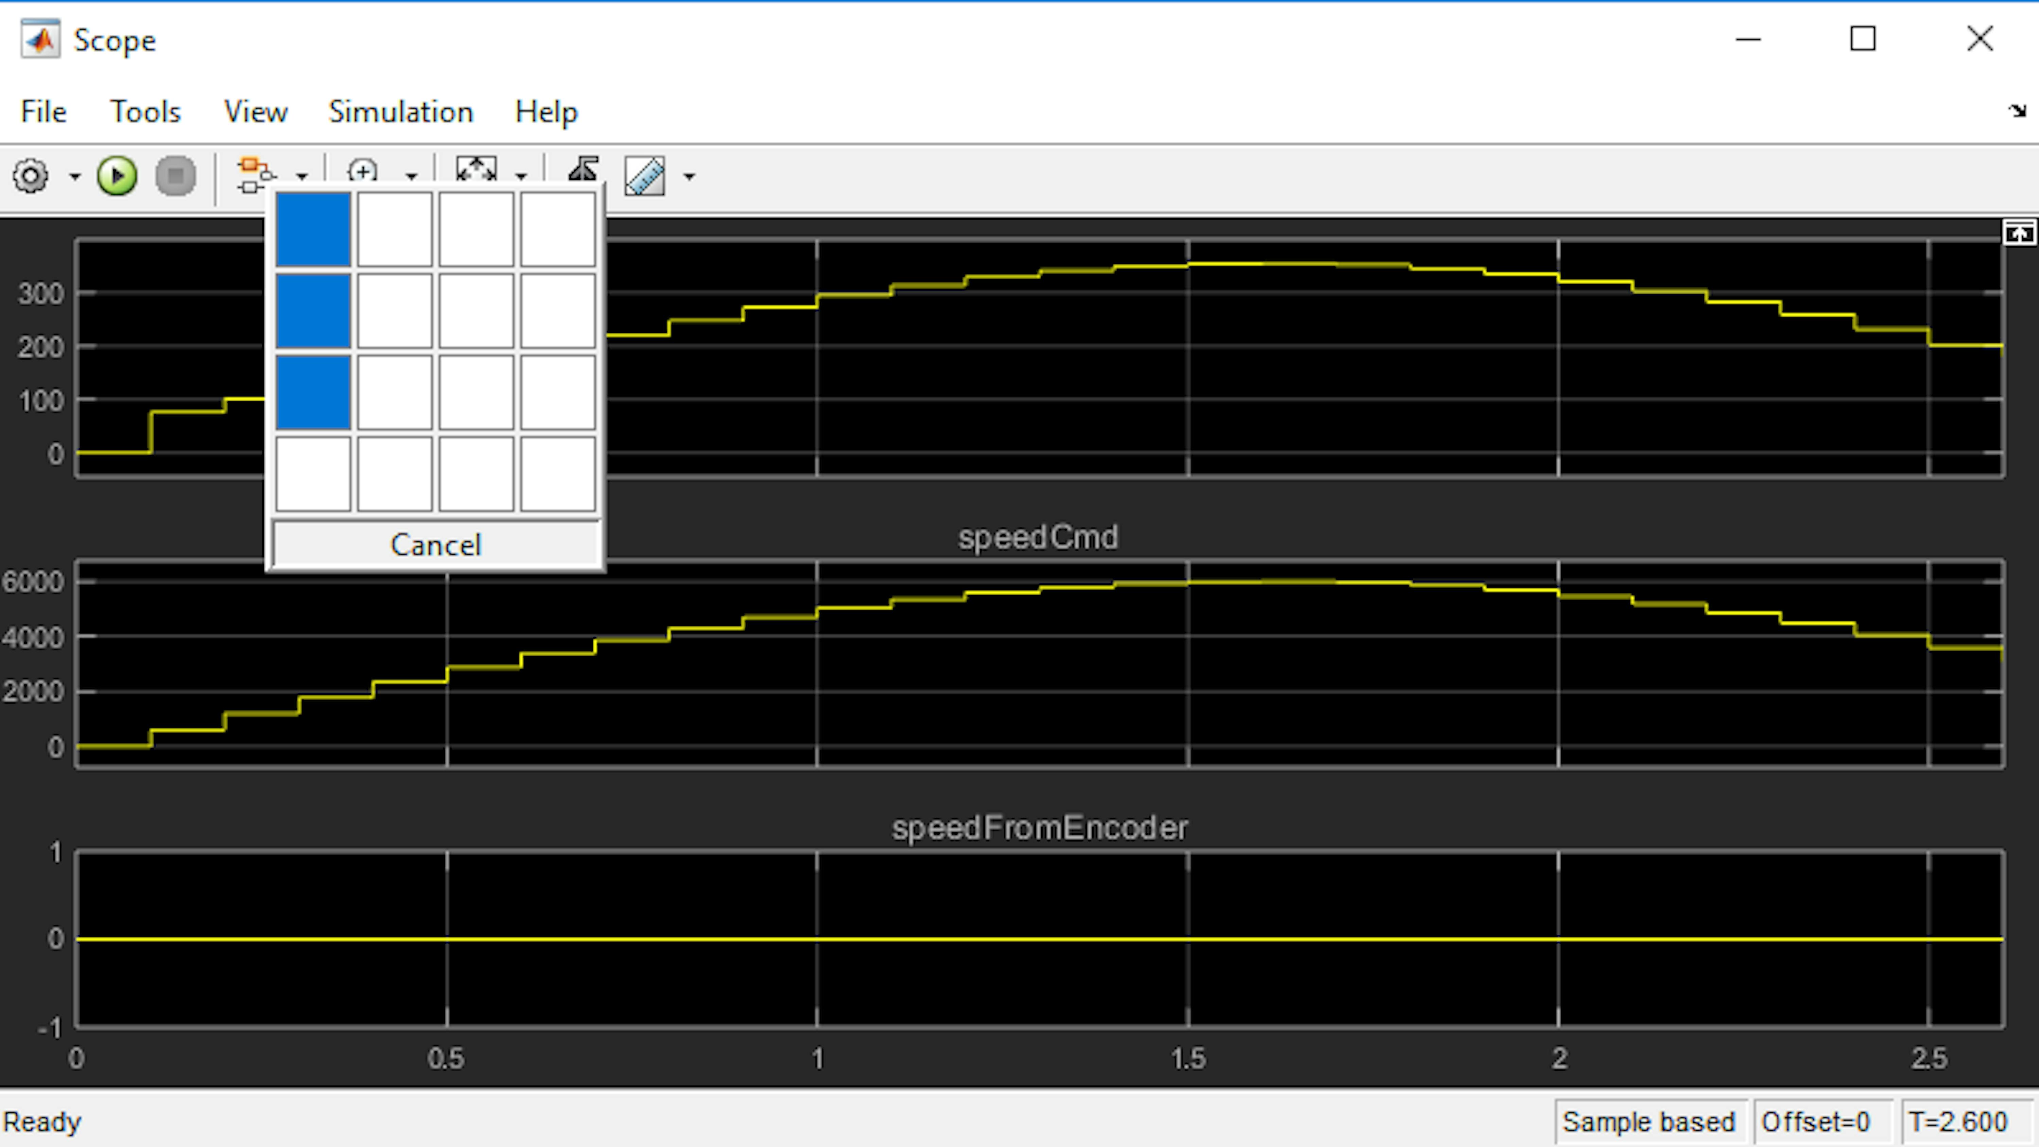Click the 300 y-axis tick label

click(x=40, y=294)
